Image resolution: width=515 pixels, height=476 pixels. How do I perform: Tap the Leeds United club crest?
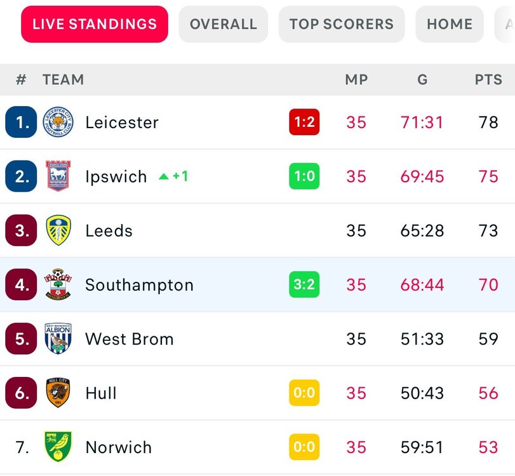58,230
